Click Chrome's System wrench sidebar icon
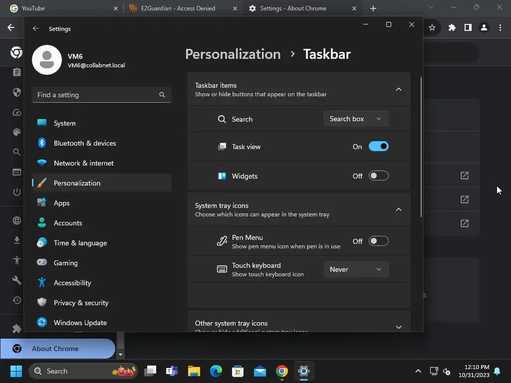Image resolution: width=511 pixels, height=383 pixels. point(16,280)
